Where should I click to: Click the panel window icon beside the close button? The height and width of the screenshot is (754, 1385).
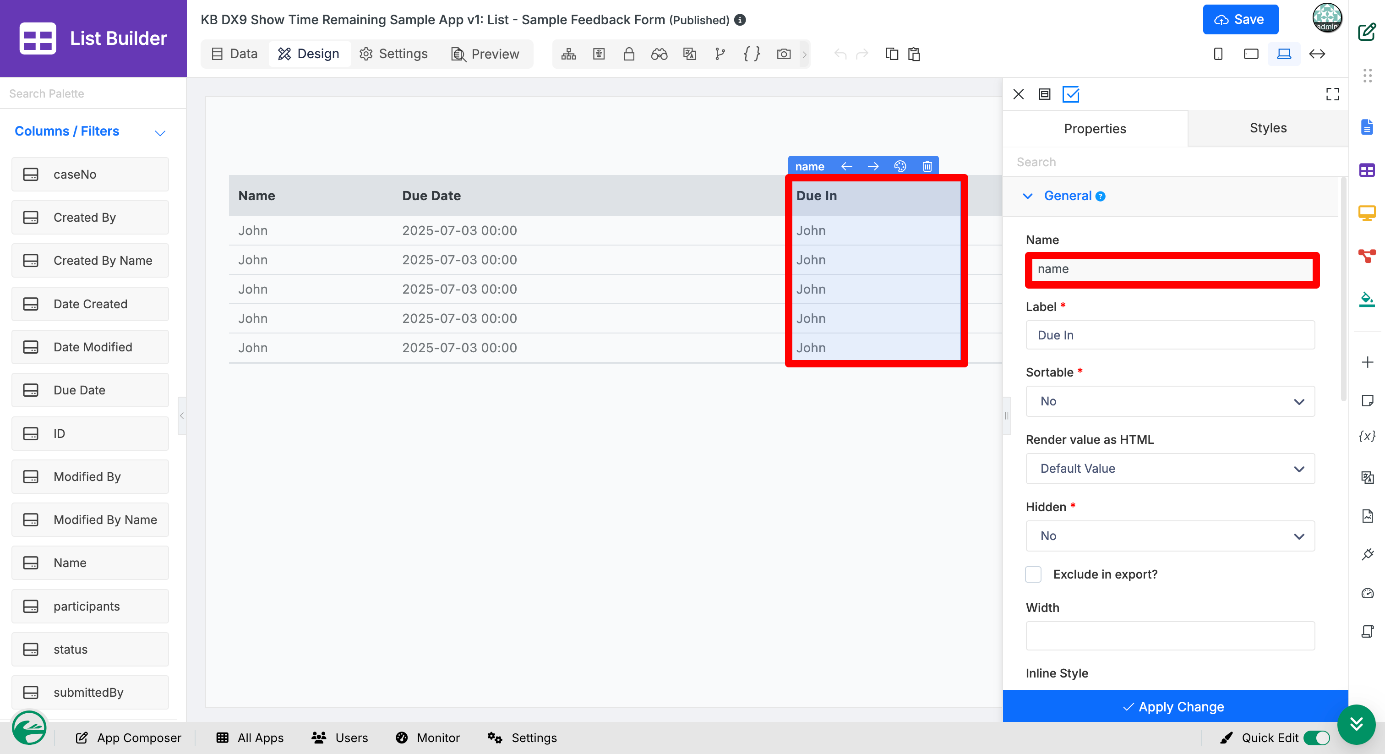(x=1044, y=94)
